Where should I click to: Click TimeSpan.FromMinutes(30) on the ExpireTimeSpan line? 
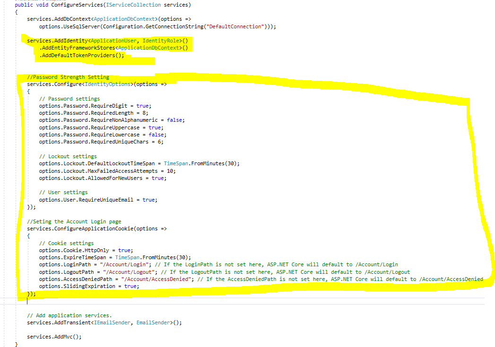tap(152, 257)
